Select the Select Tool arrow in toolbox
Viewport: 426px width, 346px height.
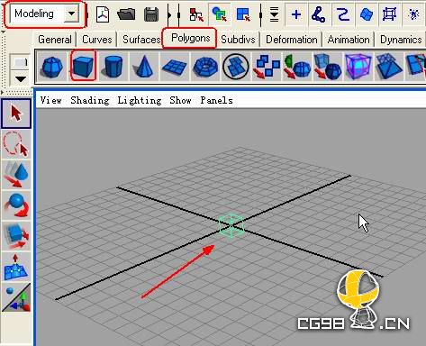pos(16,114)
